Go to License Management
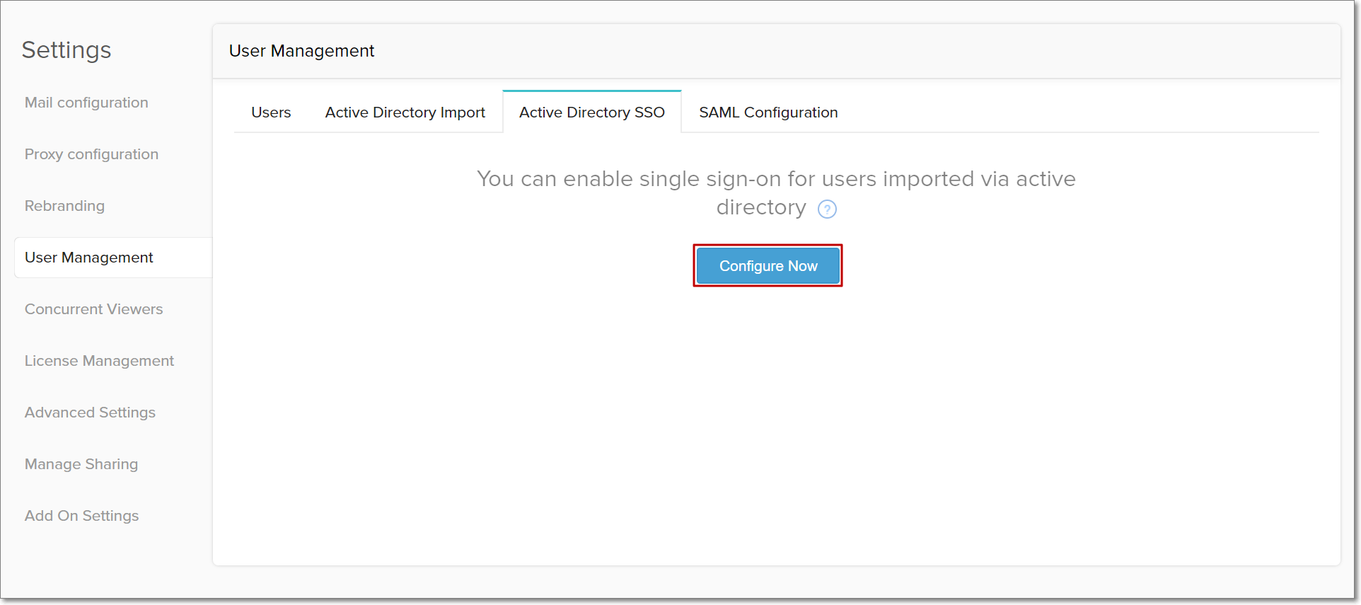The image size is (1361, 605). [x=99, y=361]
